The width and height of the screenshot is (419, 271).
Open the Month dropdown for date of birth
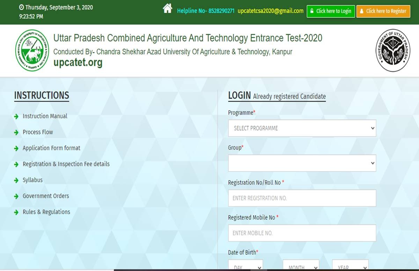point(301,266)
